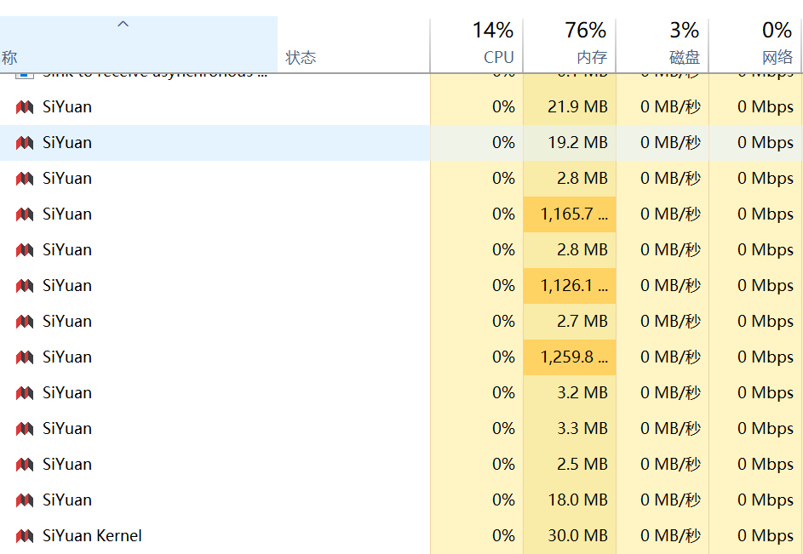Select the SiYuan Kernel process name
The image size is (803, 554).
[x=92, y=536]
